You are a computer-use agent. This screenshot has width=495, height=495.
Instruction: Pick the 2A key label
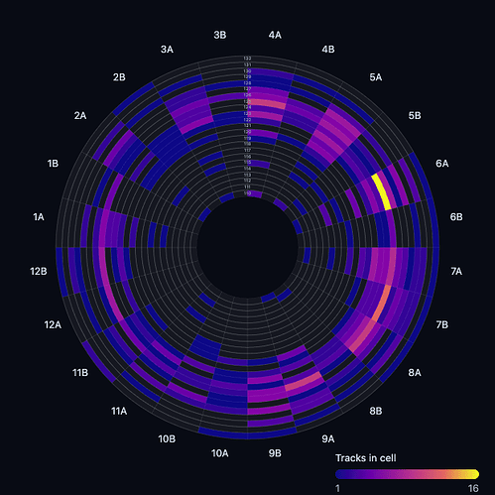80,115
